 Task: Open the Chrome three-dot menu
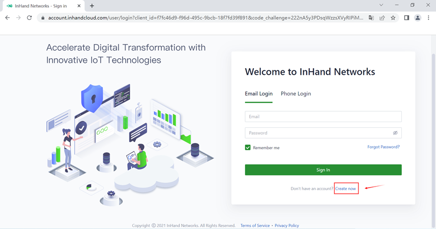pos(429,17)
